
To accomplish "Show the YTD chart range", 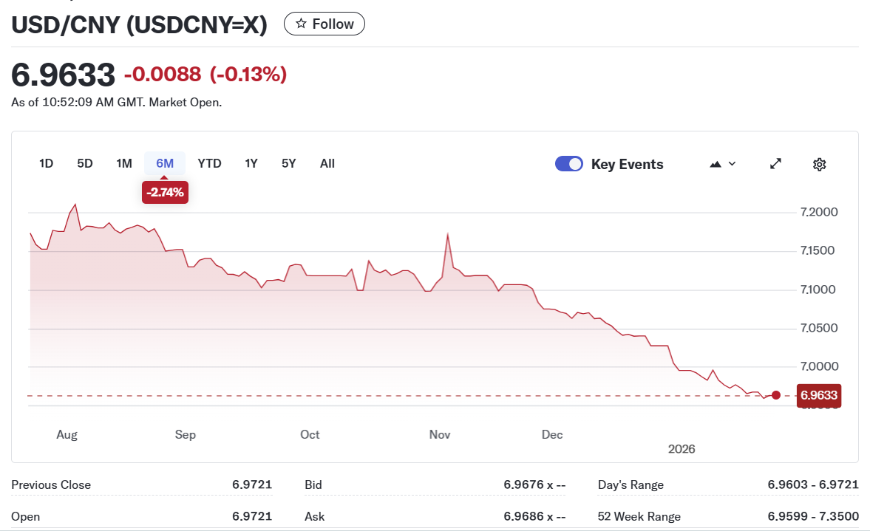I will coord(209,163).
